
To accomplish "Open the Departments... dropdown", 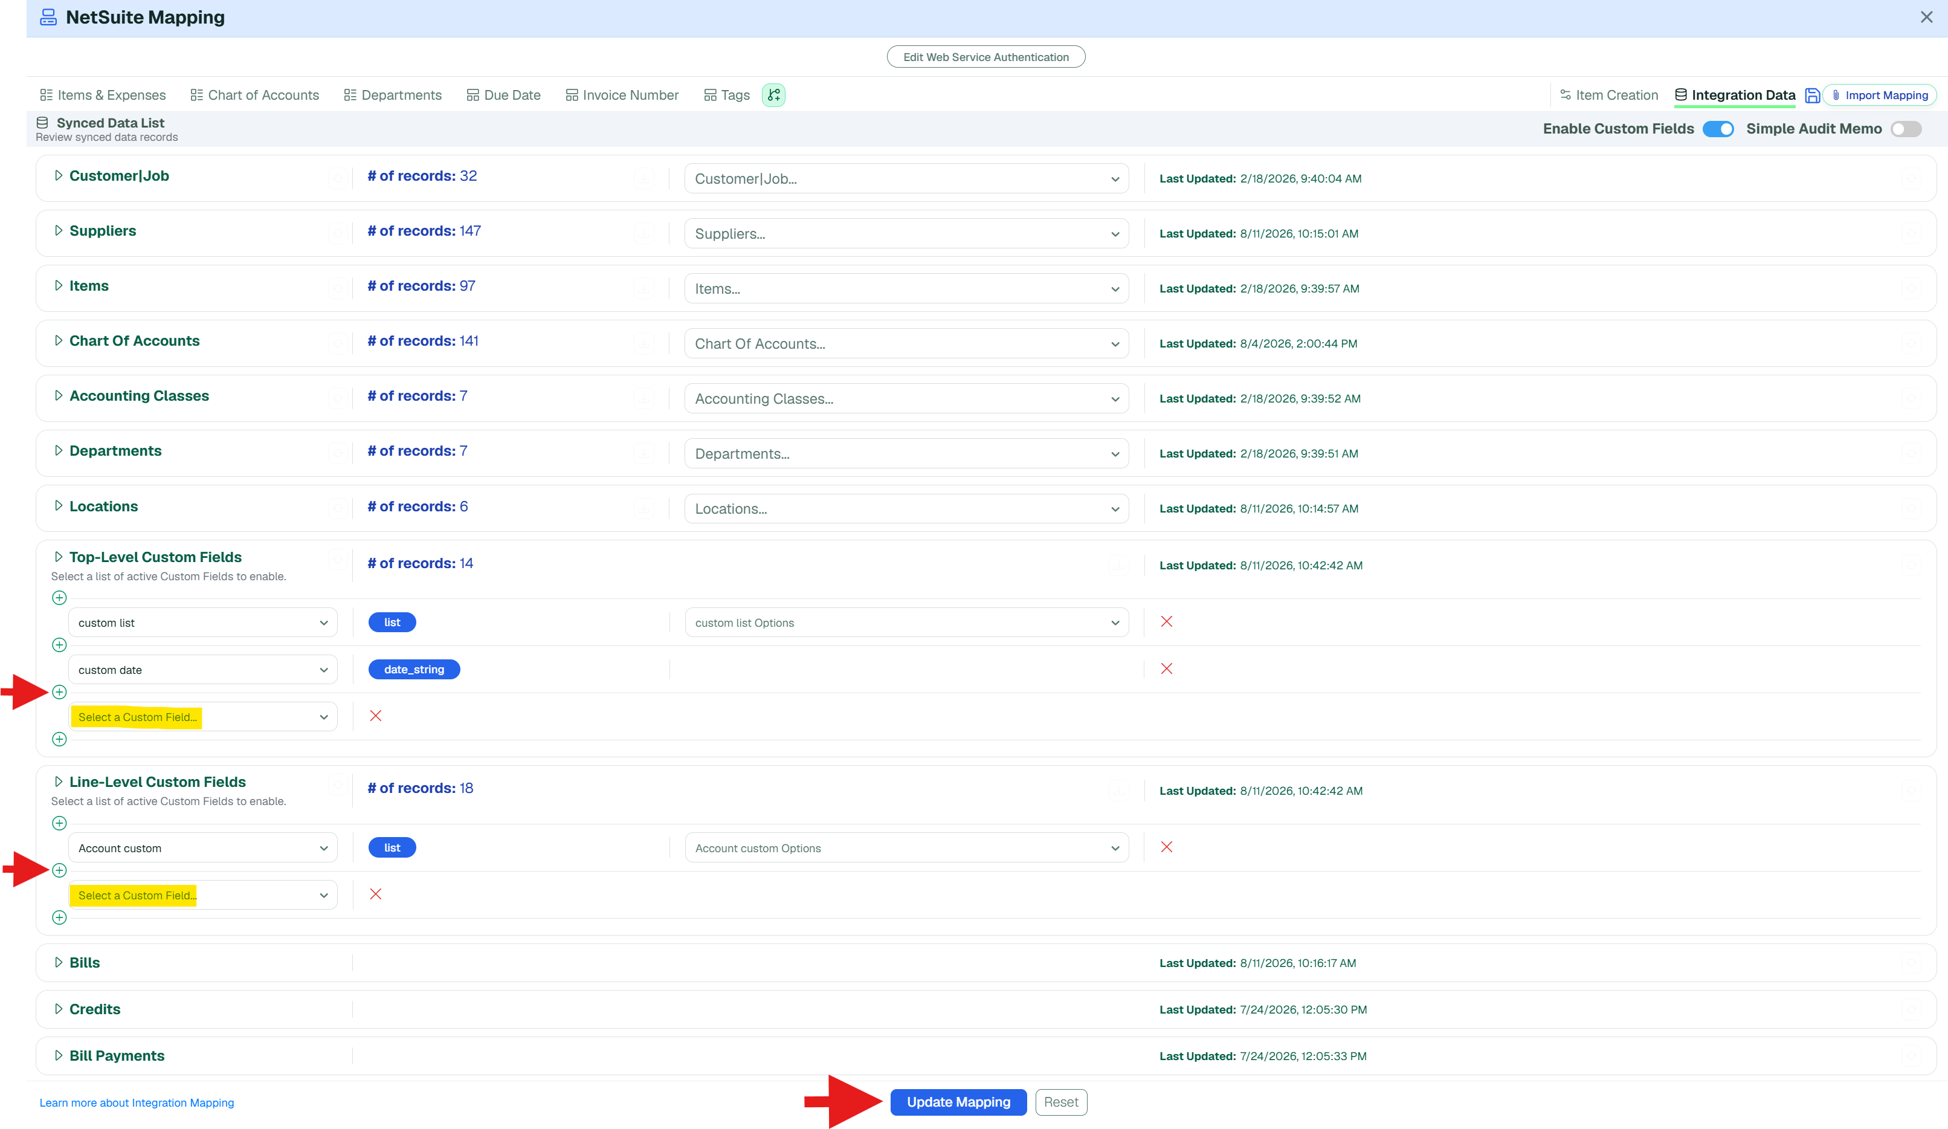I will tap(906, 453).
